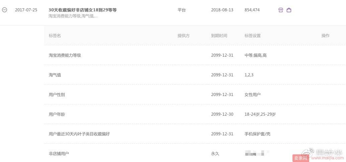The image size is (346, 162).
Task: Click the purple shopping bag icon
Action: click(289, 10)
